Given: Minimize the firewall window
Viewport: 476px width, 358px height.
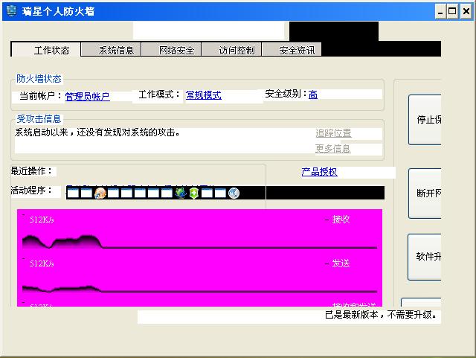Looking at the screenshot, I should (x=440, y=11).
